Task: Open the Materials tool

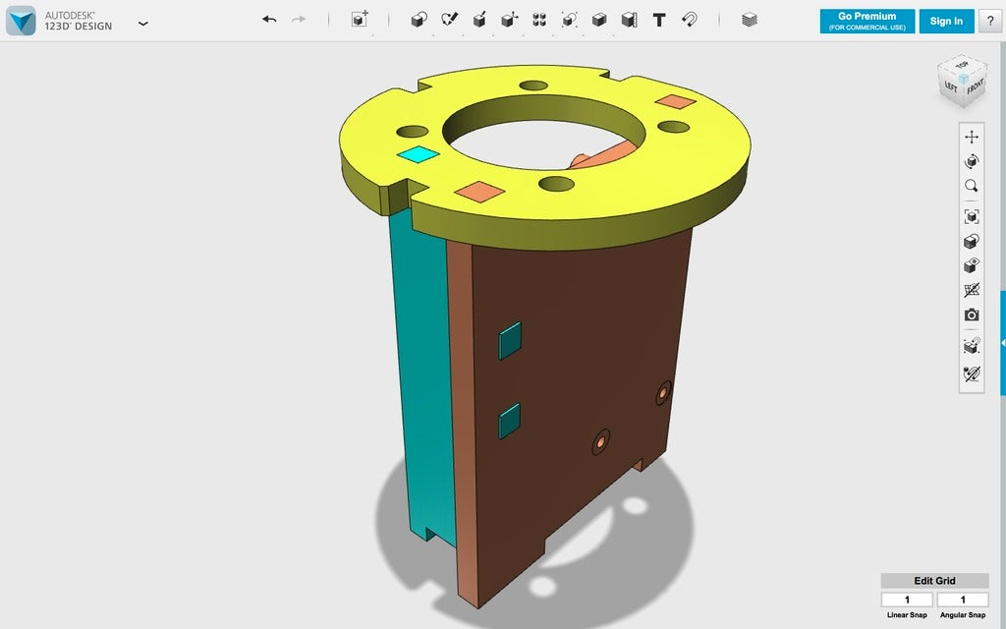Action: coord(750,20)
